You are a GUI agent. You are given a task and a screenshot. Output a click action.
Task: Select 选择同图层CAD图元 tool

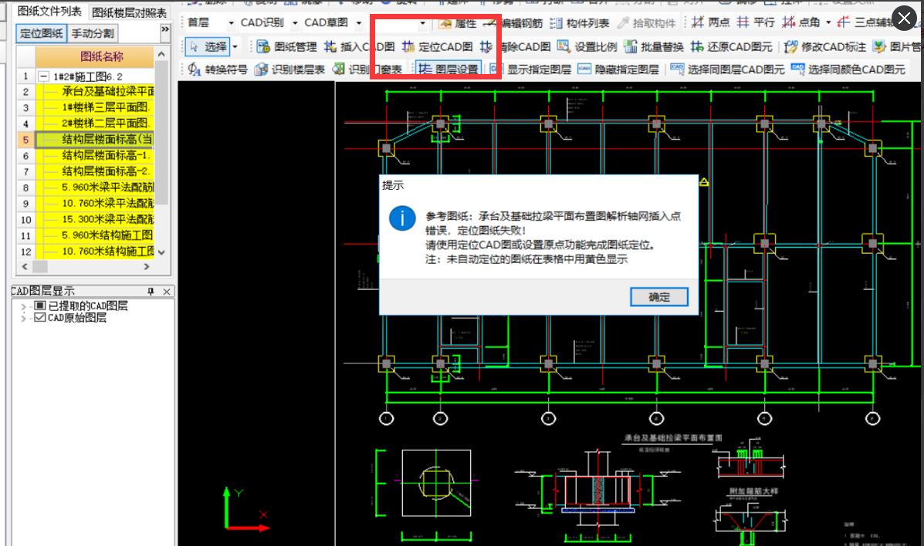coord(728,69)
